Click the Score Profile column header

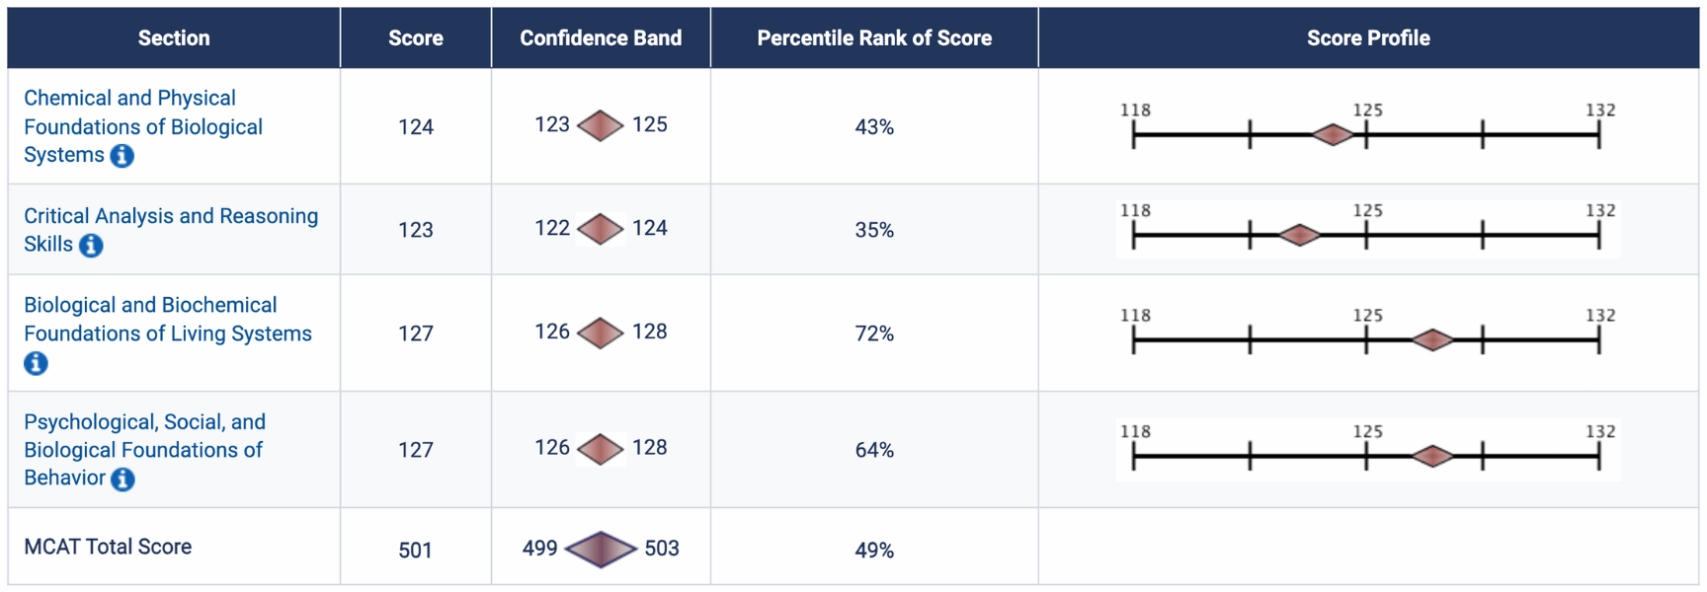click(x=1368, y=38)
